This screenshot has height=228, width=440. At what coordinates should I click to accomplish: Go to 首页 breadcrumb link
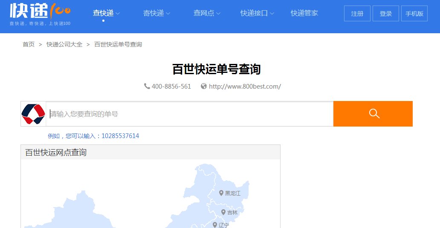pos(29,44)
